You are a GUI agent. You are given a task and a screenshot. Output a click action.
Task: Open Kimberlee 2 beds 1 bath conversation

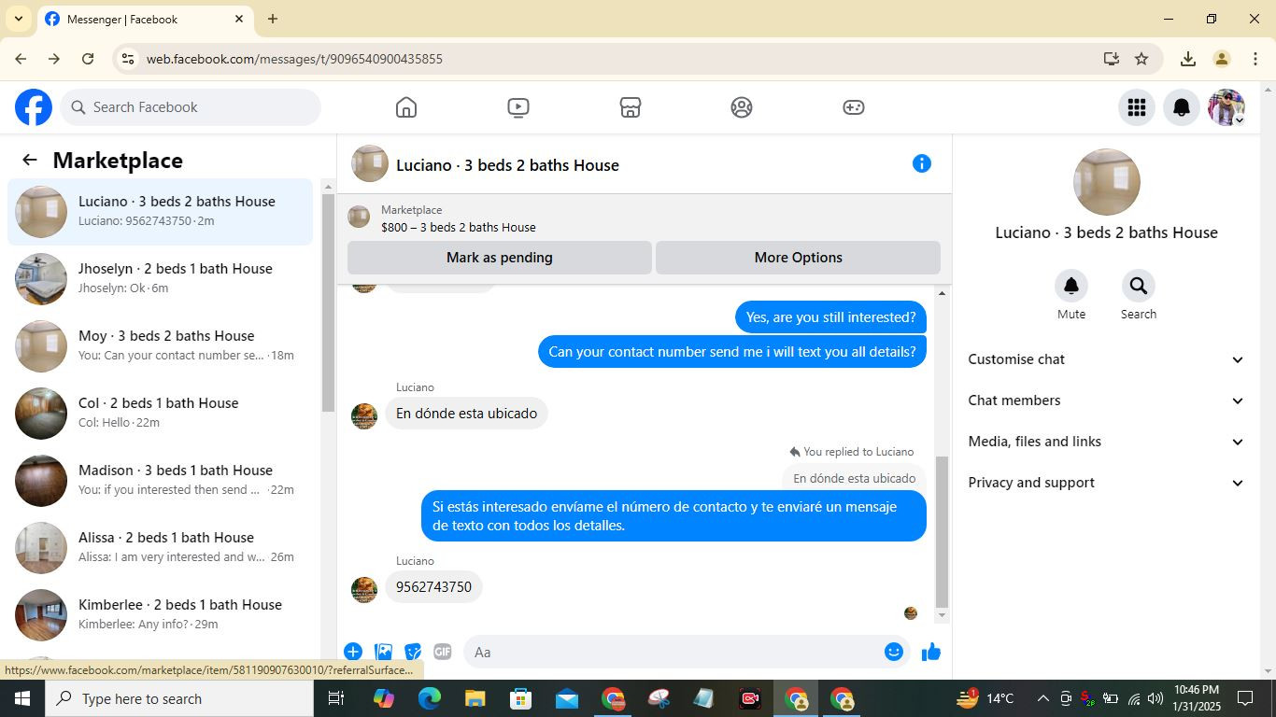[x=161, y=615]
